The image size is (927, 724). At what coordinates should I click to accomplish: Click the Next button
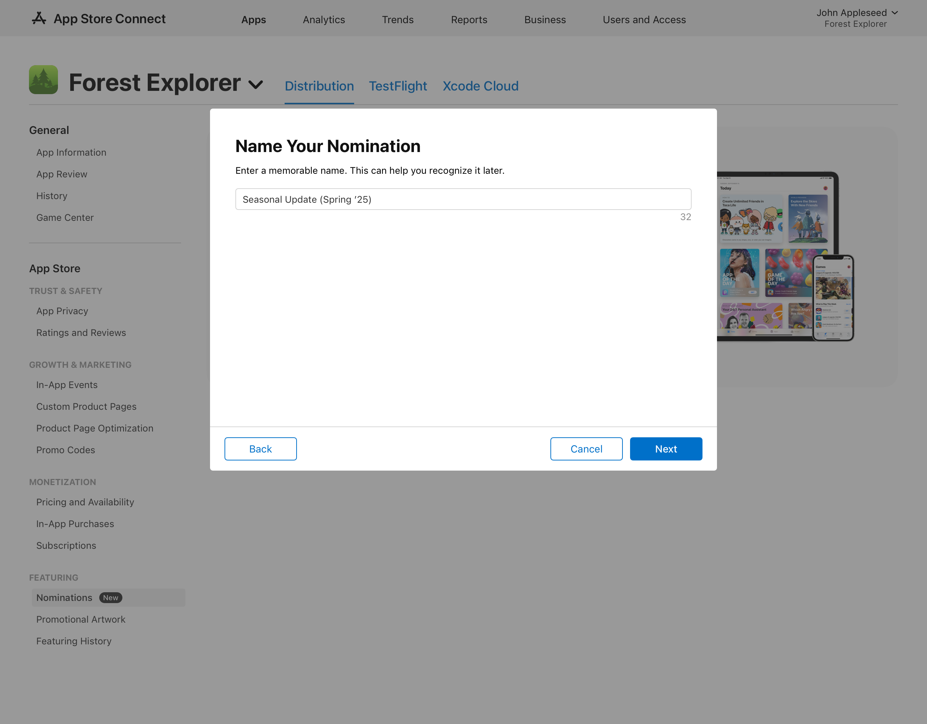tap(665, 449)
